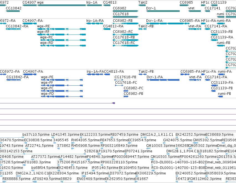
Task: Click EST AT22741.5prime
Action: [x=39, y=146]
